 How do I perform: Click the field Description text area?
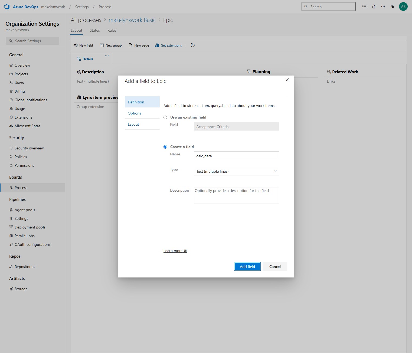[x=236, y=196]
